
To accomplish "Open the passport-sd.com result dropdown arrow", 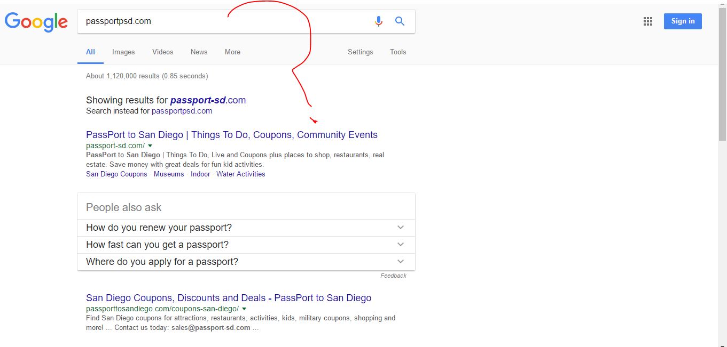I will point(150,146).
